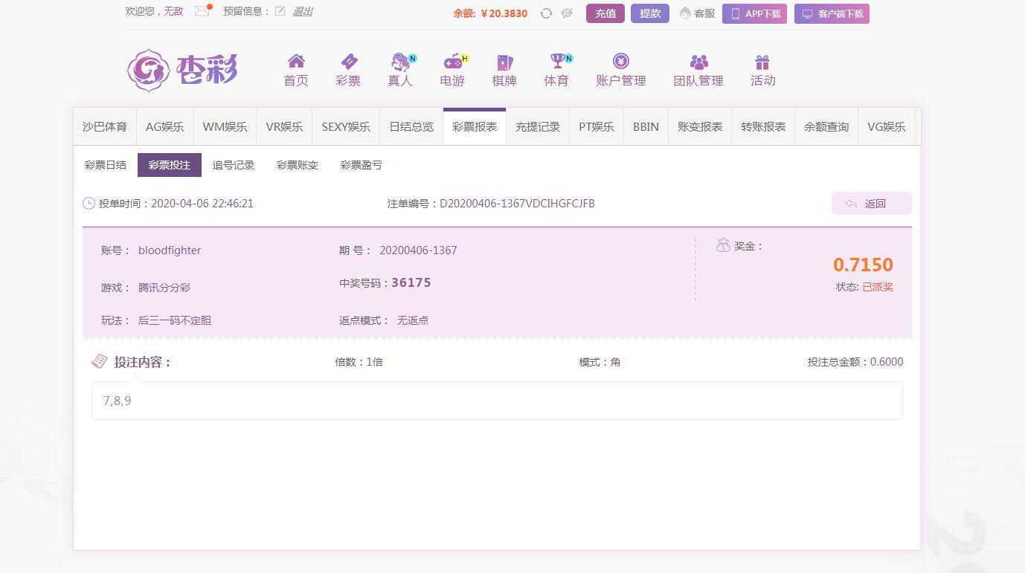Viewport: 1025px width, 573px height.
Task: Switch to SEXY娱乐 tab
Action: pos(346,127)
